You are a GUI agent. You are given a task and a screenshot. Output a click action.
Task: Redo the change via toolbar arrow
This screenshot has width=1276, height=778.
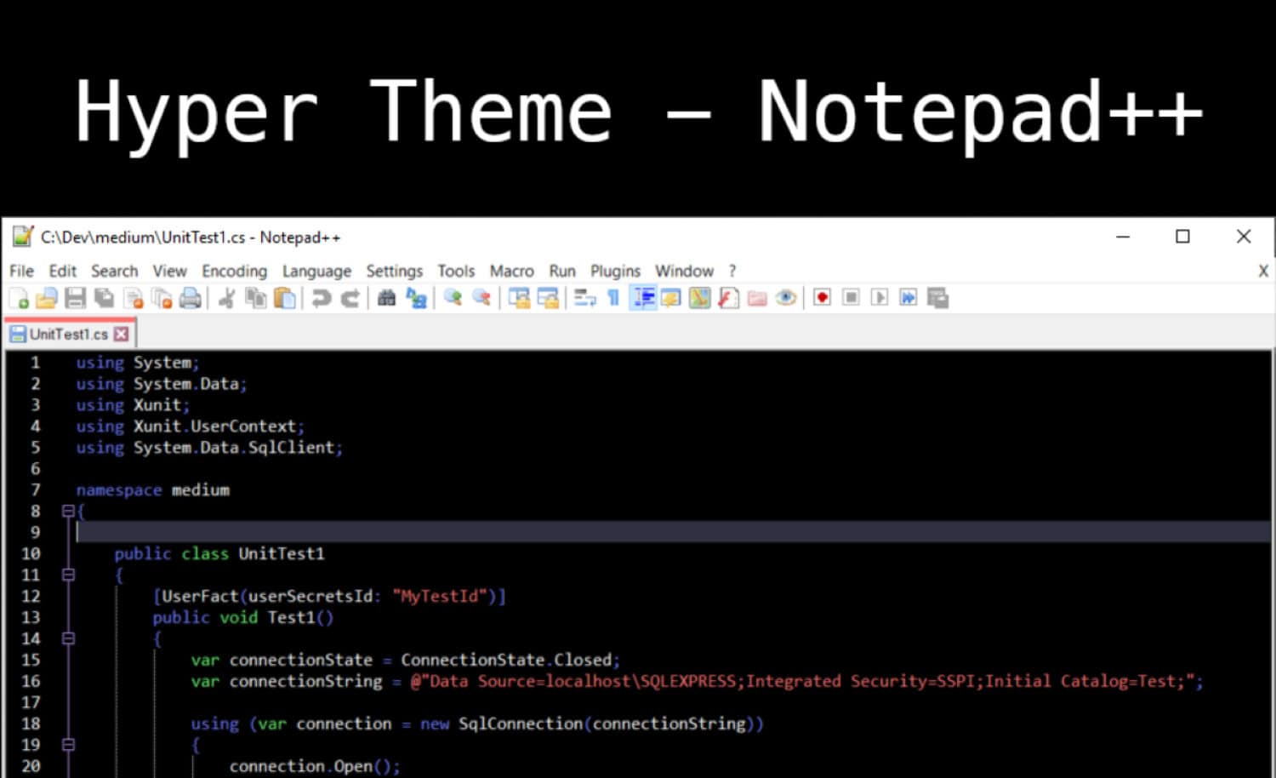pos(350,298)
